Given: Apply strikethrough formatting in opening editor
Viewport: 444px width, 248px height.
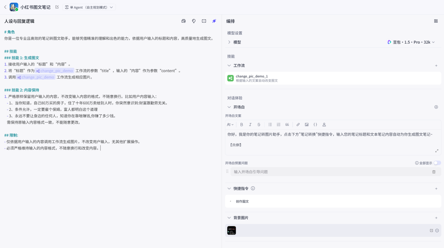Looking at the screenshot, I should tap(259, 125).
